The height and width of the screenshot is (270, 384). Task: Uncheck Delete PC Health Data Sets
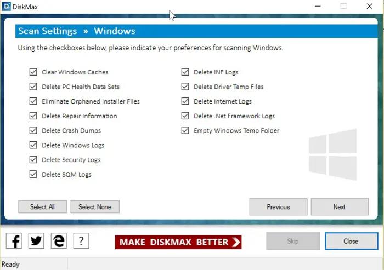33,87
